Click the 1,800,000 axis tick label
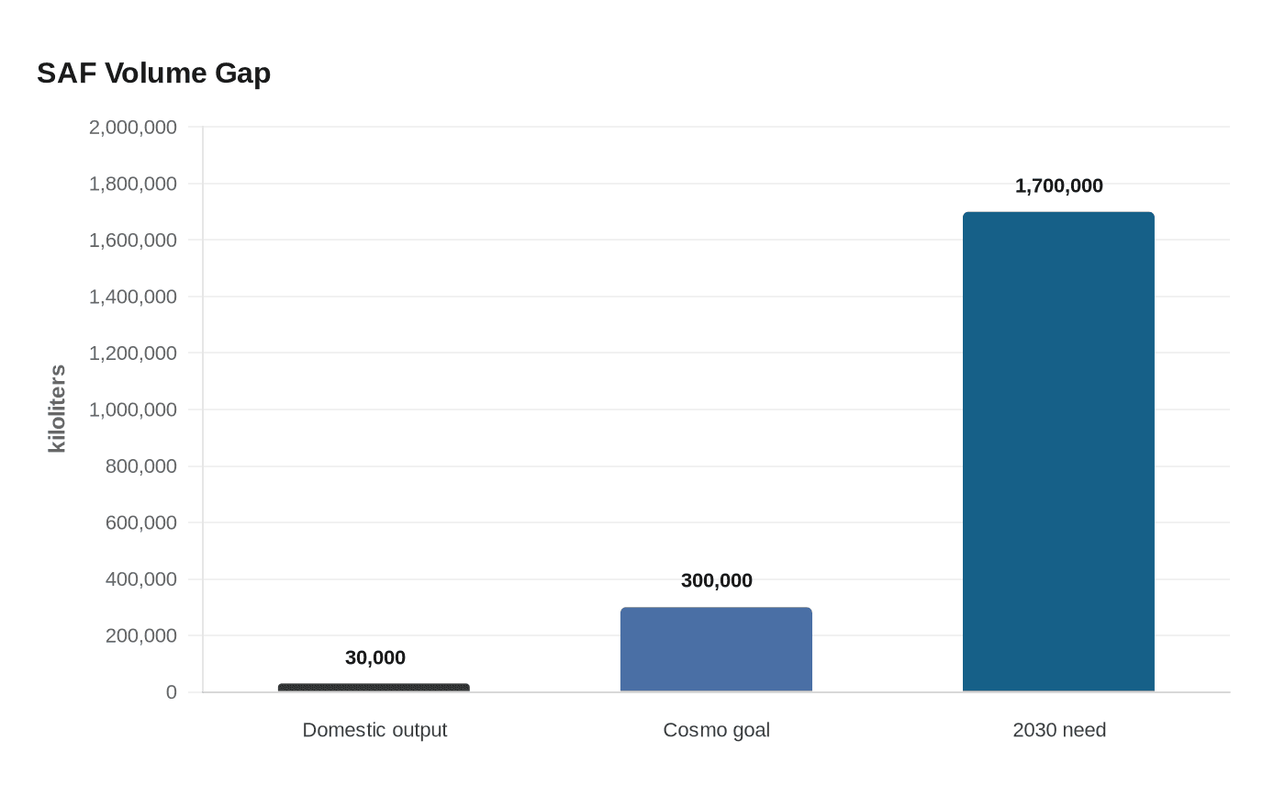This screenshot has width=1285, height=808. coord(132,184)
